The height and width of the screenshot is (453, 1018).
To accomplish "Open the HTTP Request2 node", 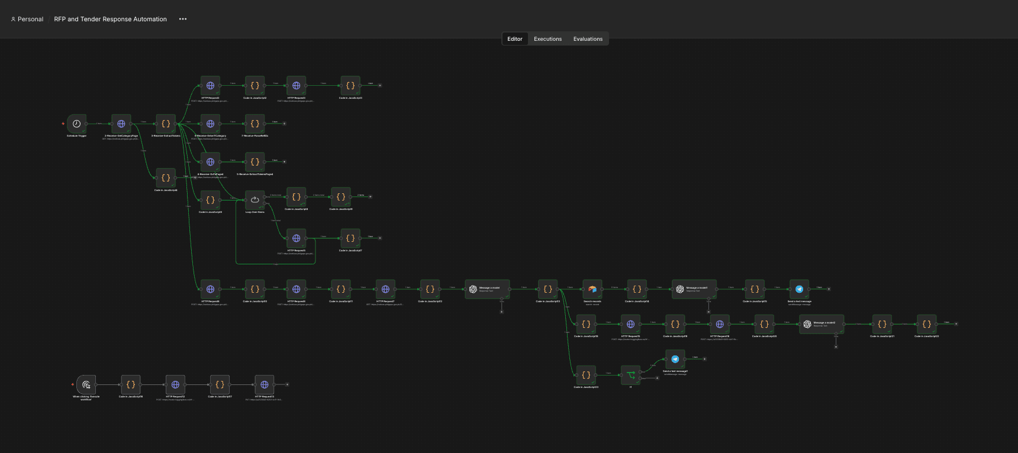I will (210, 86).
